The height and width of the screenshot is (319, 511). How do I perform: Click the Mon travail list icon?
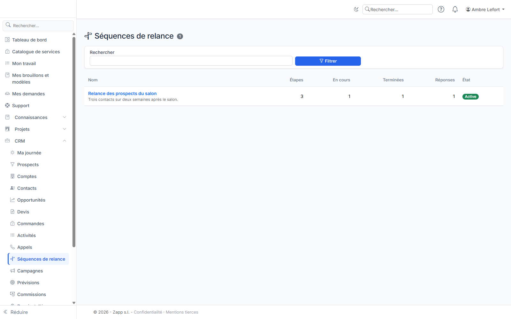pyautogui.click(x=7, y=63)
